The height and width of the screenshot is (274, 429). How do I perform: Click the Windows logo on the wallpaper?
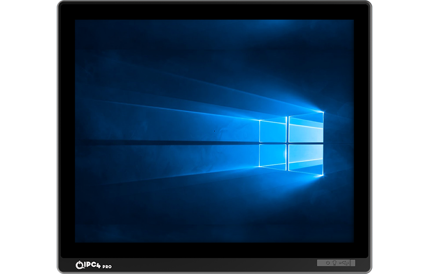(292, 144)
